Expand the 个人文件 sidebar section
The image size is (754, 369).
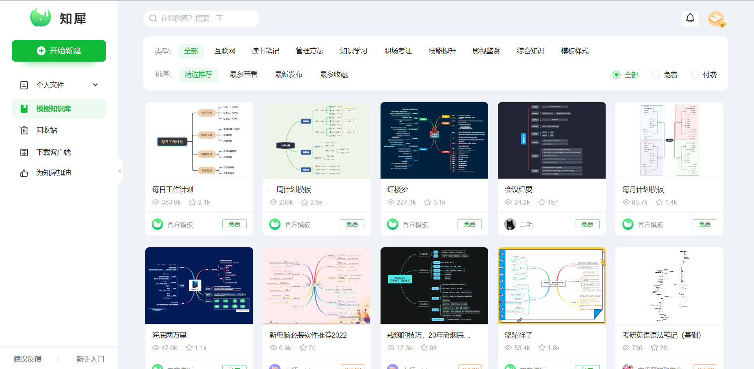pyautogui.click(x=95, y=84)
